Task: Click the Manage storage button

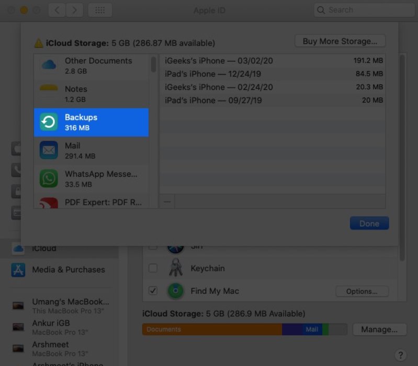Action: 380,329
